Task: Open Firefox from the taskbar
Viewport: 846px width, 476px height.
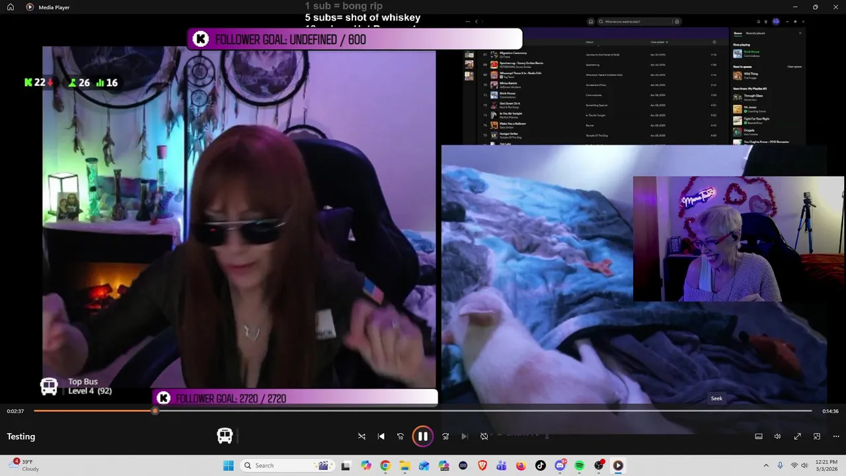Action: pos(521,465)
